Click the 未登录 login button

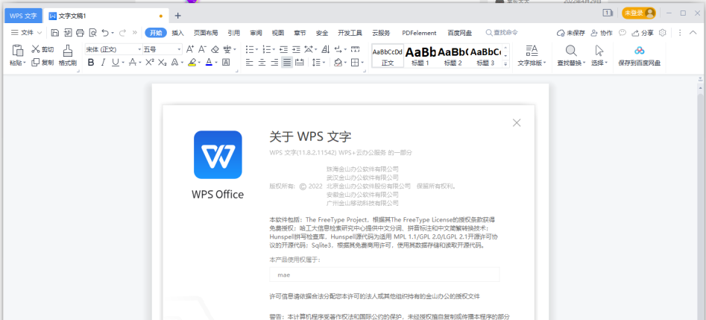[x=638, y=13]
